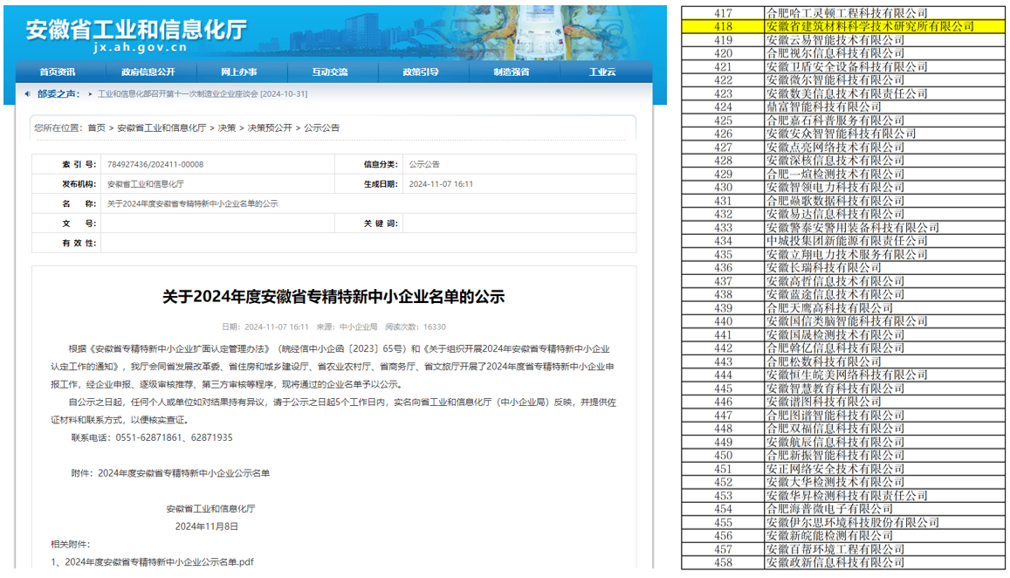Open the 首页资讯 navigation tab

click(x=58, y=72)
